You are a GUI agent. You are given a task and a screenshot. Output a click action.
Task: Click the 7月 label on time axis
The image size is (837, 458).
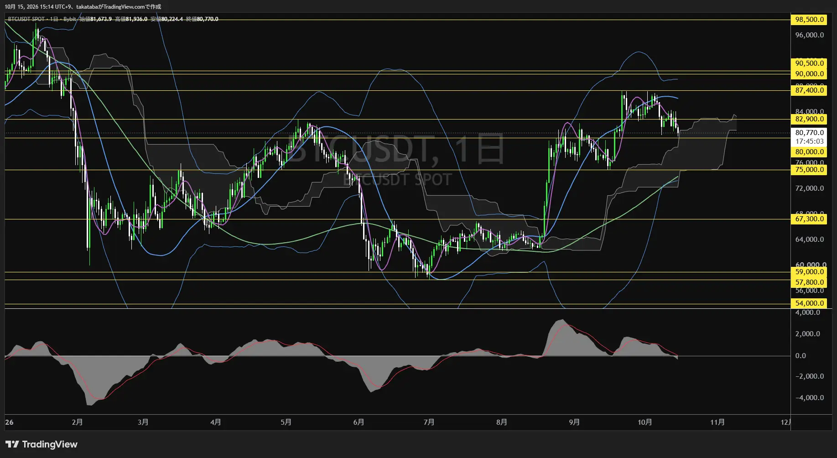[429, 422]
